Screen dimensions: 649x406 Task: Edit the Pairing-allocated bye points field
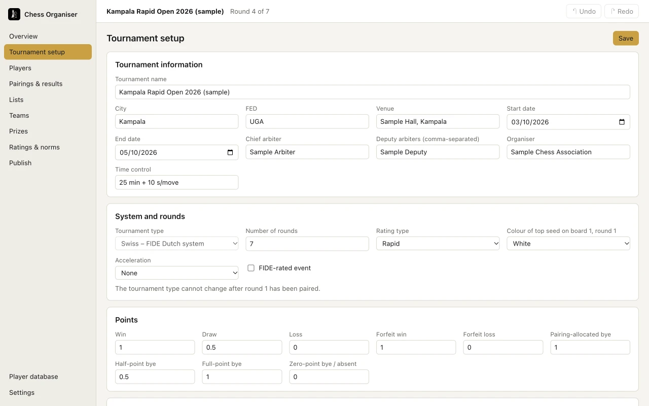click(x=590, y=347)
